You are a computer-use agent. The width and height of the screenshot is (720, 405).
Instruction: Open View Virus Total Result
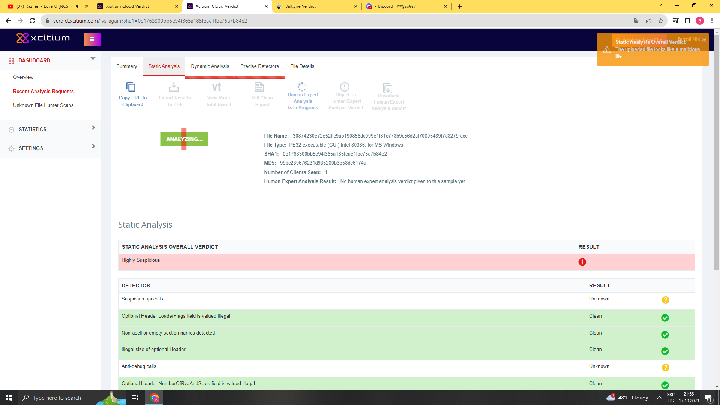coord(217,87)
